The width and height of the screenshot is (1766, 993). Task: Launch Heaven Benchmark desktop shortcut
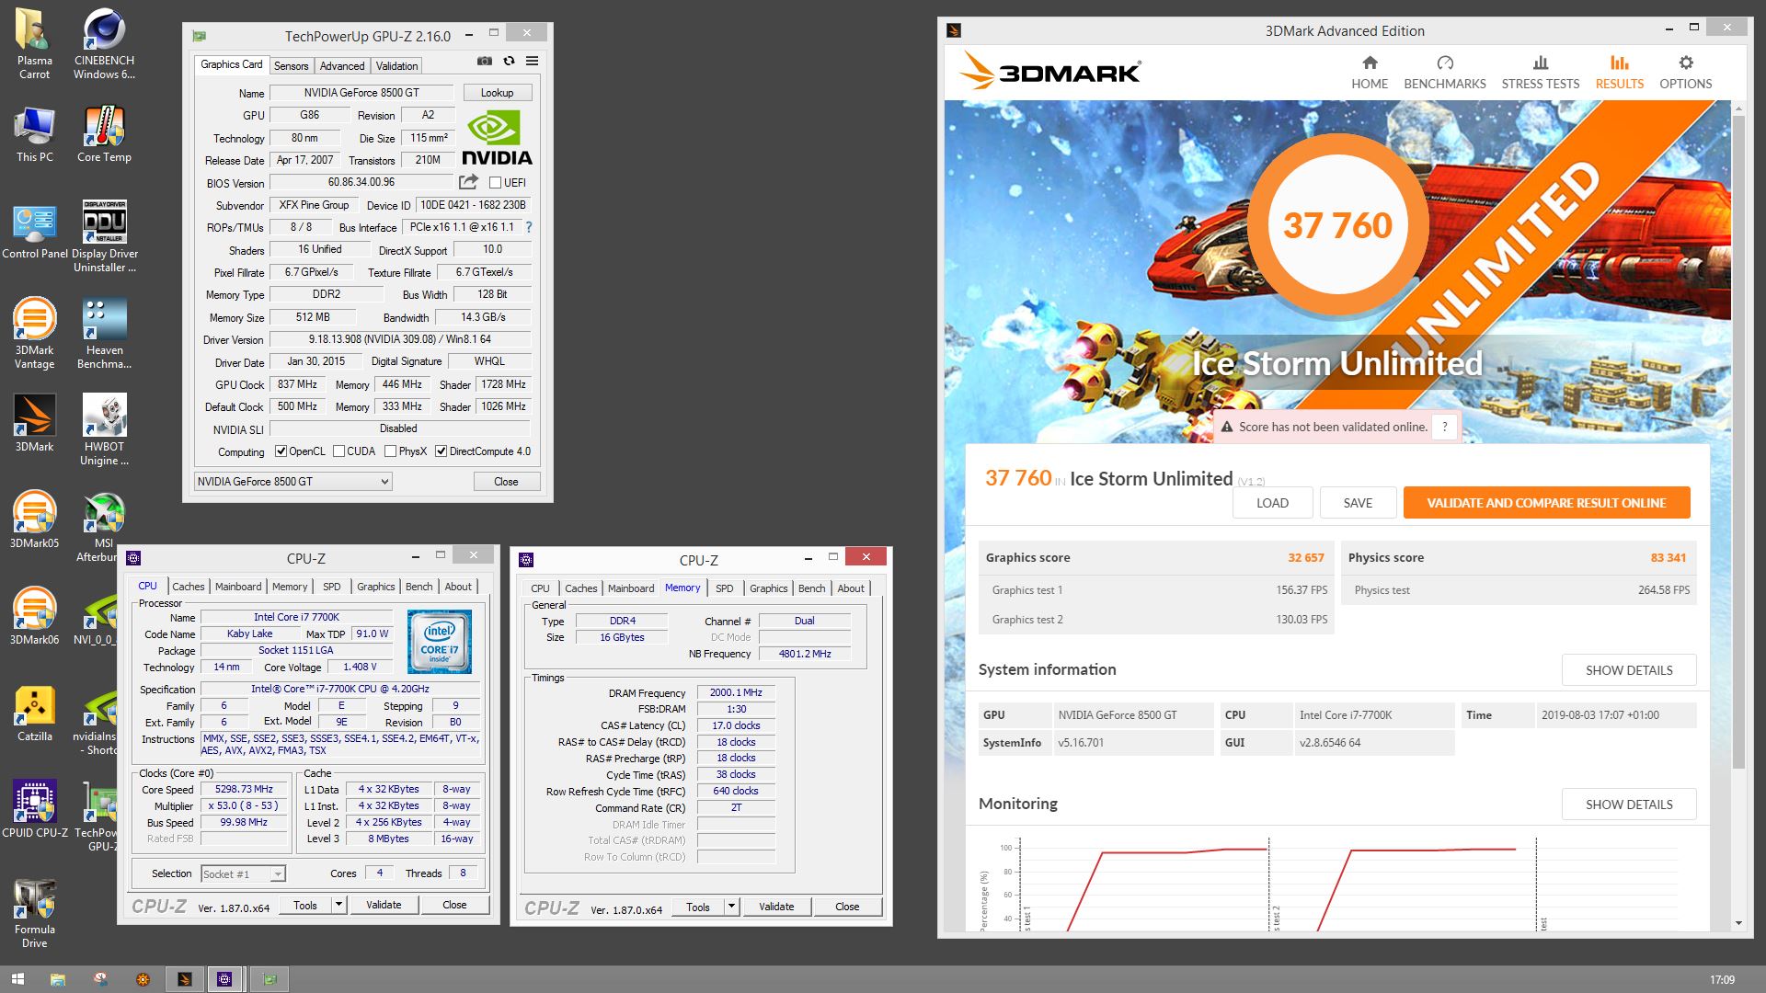click(x=104, y=333)
